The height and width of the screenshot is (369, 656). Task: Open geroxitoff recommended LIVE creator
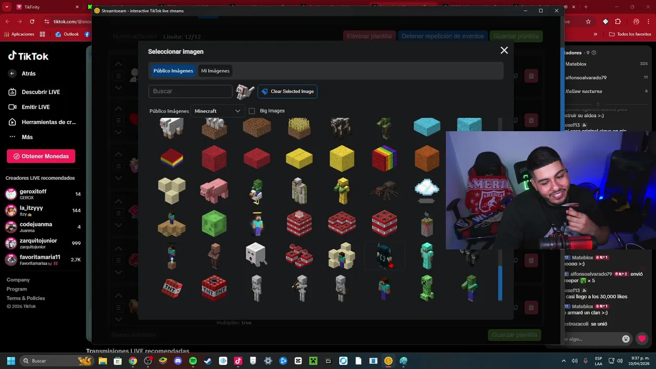(43, 194)
